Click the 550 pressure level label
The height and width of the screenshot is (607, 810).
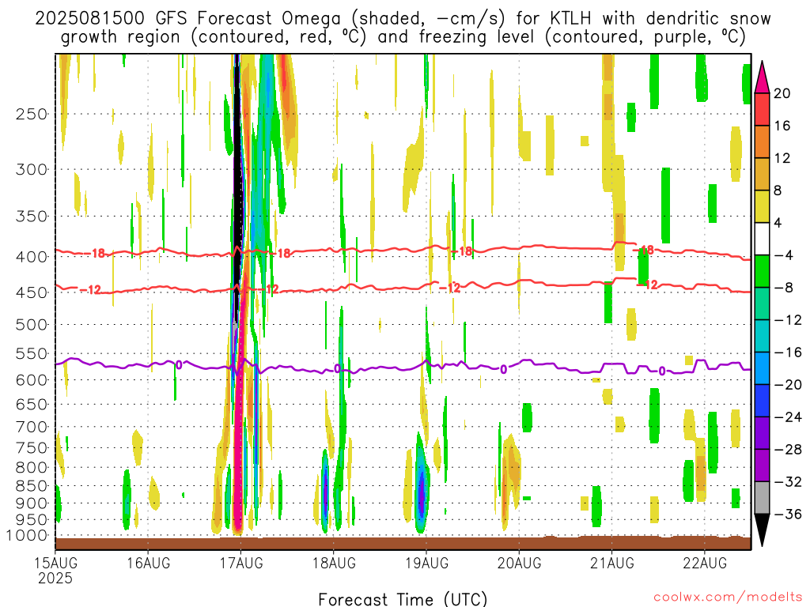32,353
